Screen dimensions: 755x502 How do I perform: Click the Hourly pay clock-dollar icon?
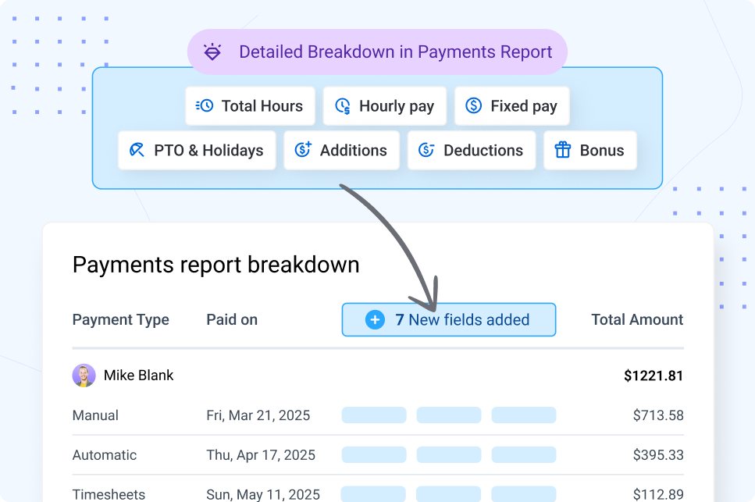342,106
